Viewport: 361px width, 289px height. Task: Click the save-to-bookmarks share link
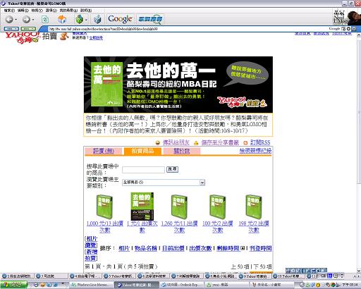tap(220, 142)
